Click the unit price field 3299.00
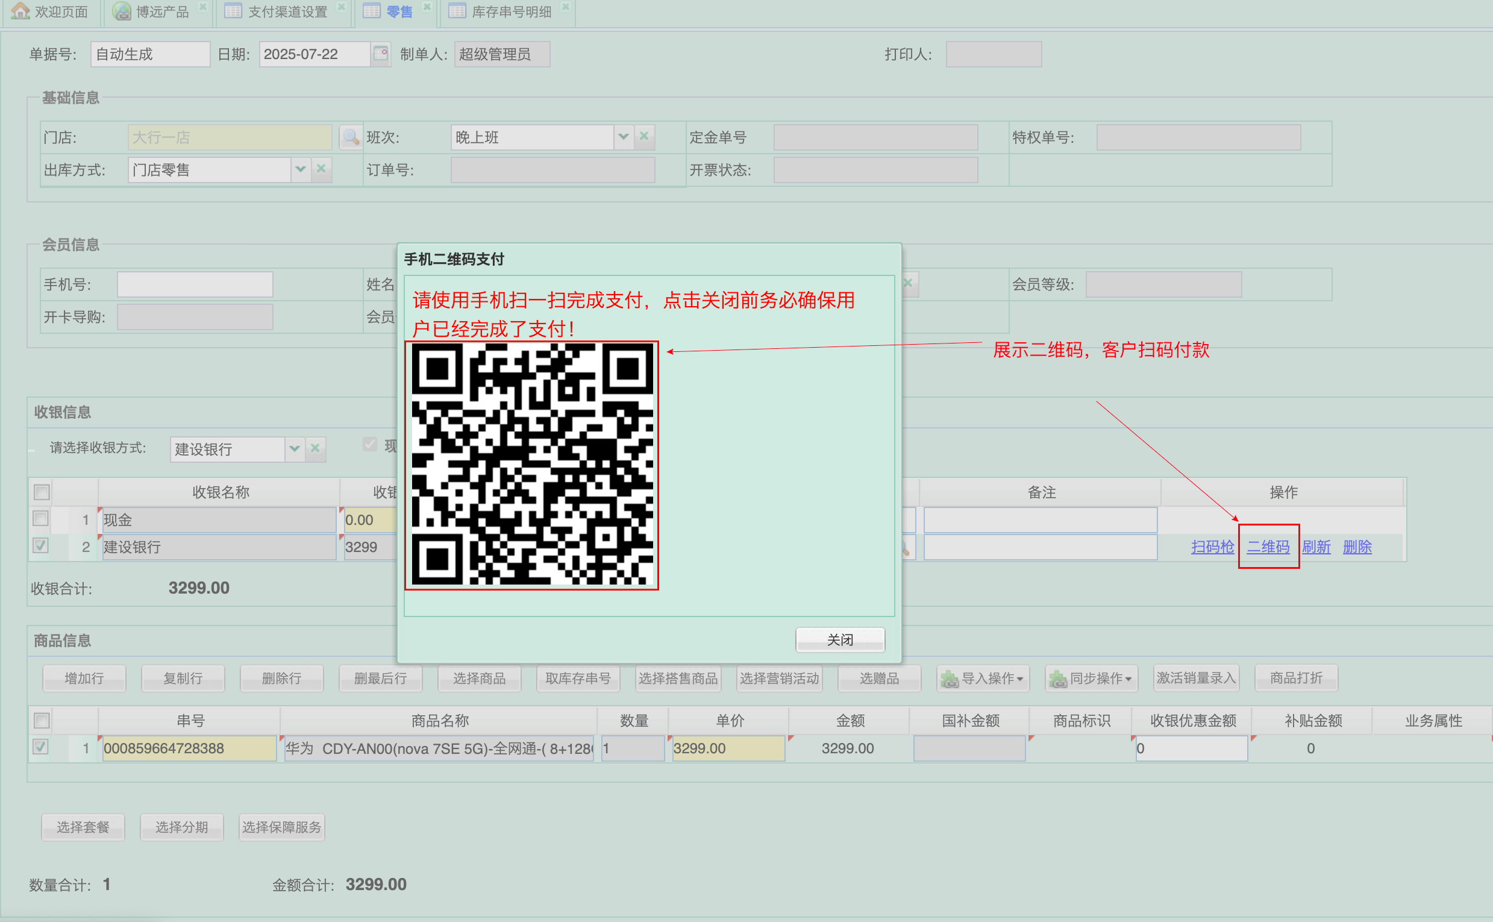The width and height of the screenshot is (1493, 922). (728, 748)
